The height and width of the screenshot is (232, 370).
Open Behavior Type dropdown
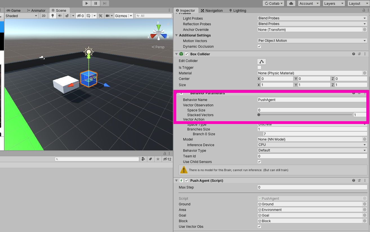pos(312,150)
